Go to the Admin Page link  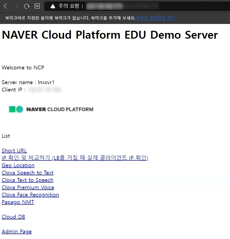pos(17,232)
